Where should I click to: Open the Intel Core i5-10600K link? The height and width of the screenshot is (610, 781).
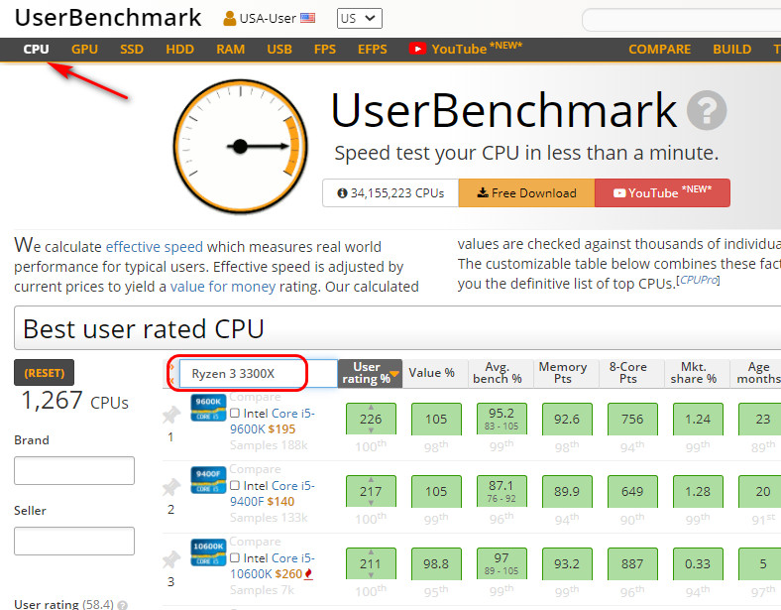273,565
